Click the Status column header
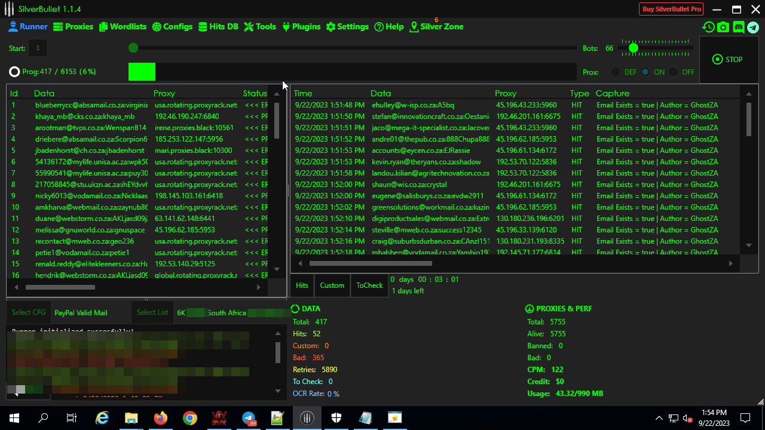The height and width of the screenshot is (430, 765). [x=255, y=93]
